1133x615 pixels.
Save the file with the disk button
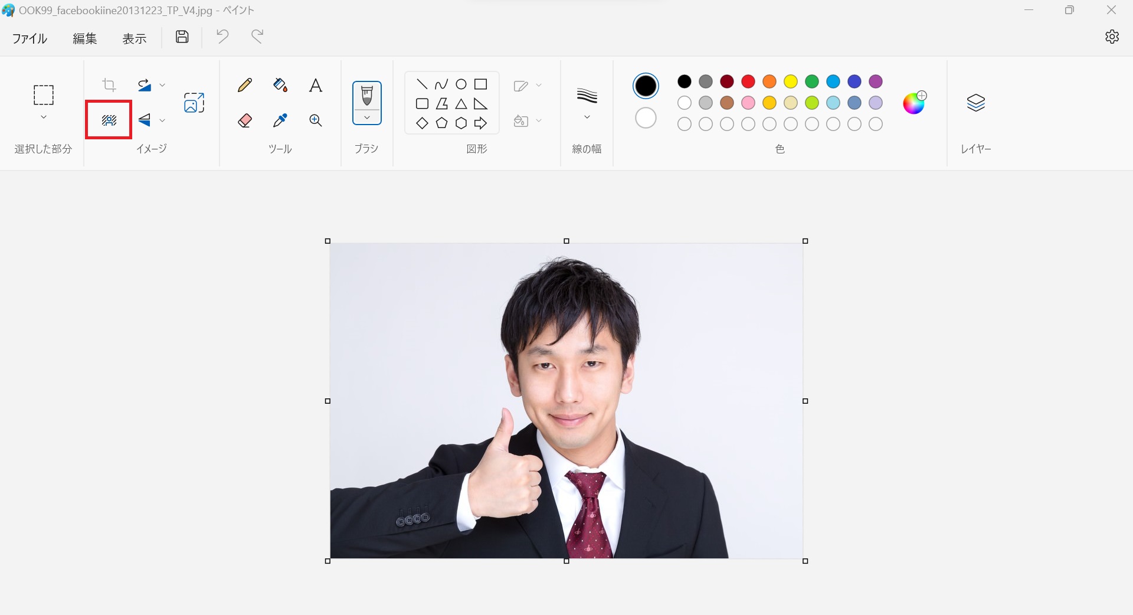[x=182, y=36]
